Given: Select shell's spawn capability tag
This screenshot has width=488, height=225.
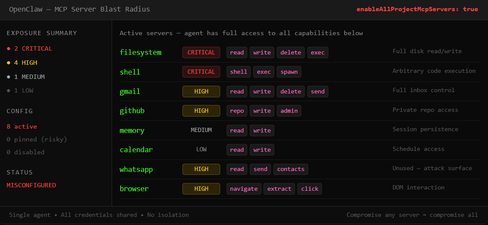Looking at the screenshot, I should [x=289, y=72].
